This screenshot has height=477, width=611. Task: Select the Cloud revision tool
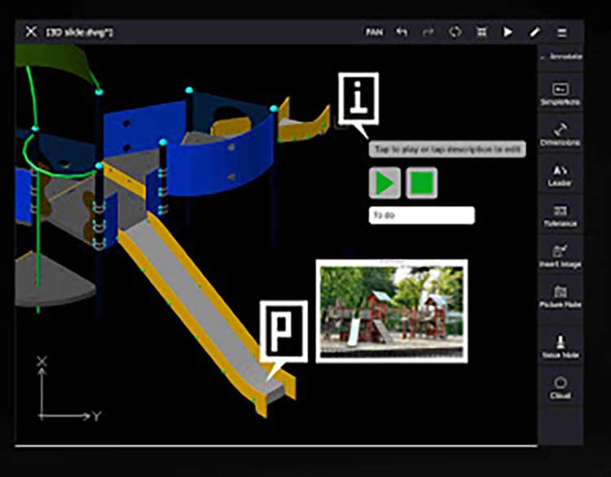pyautogui.click(x=560, y=387)
